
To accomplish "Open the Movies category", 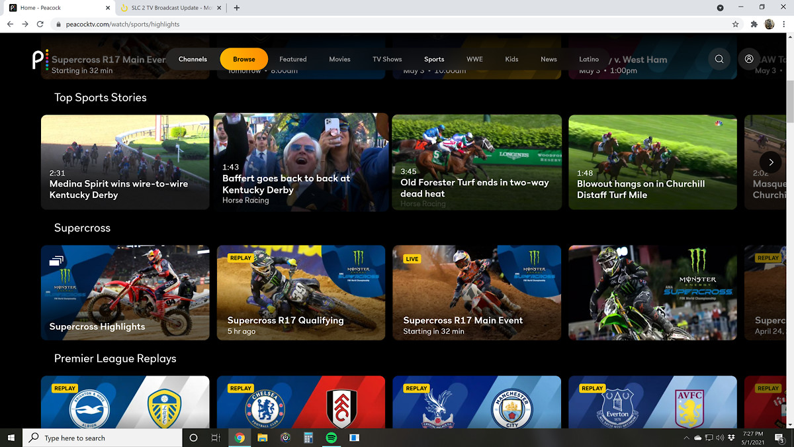I will (339, 59).
